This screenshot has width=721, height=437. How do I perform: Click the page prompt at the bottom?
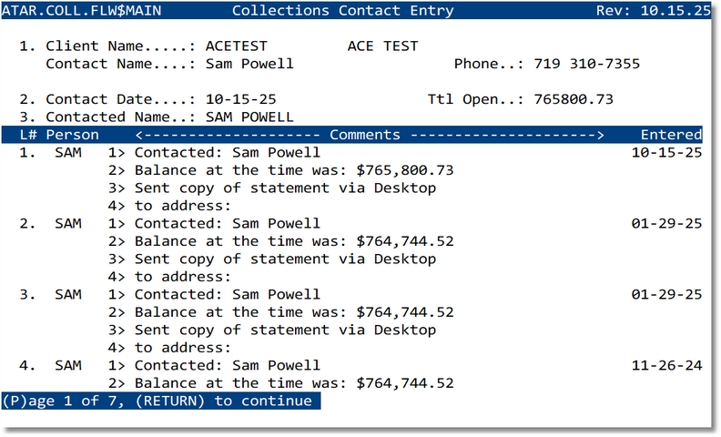pyautogui.click(x=160, y=401)
